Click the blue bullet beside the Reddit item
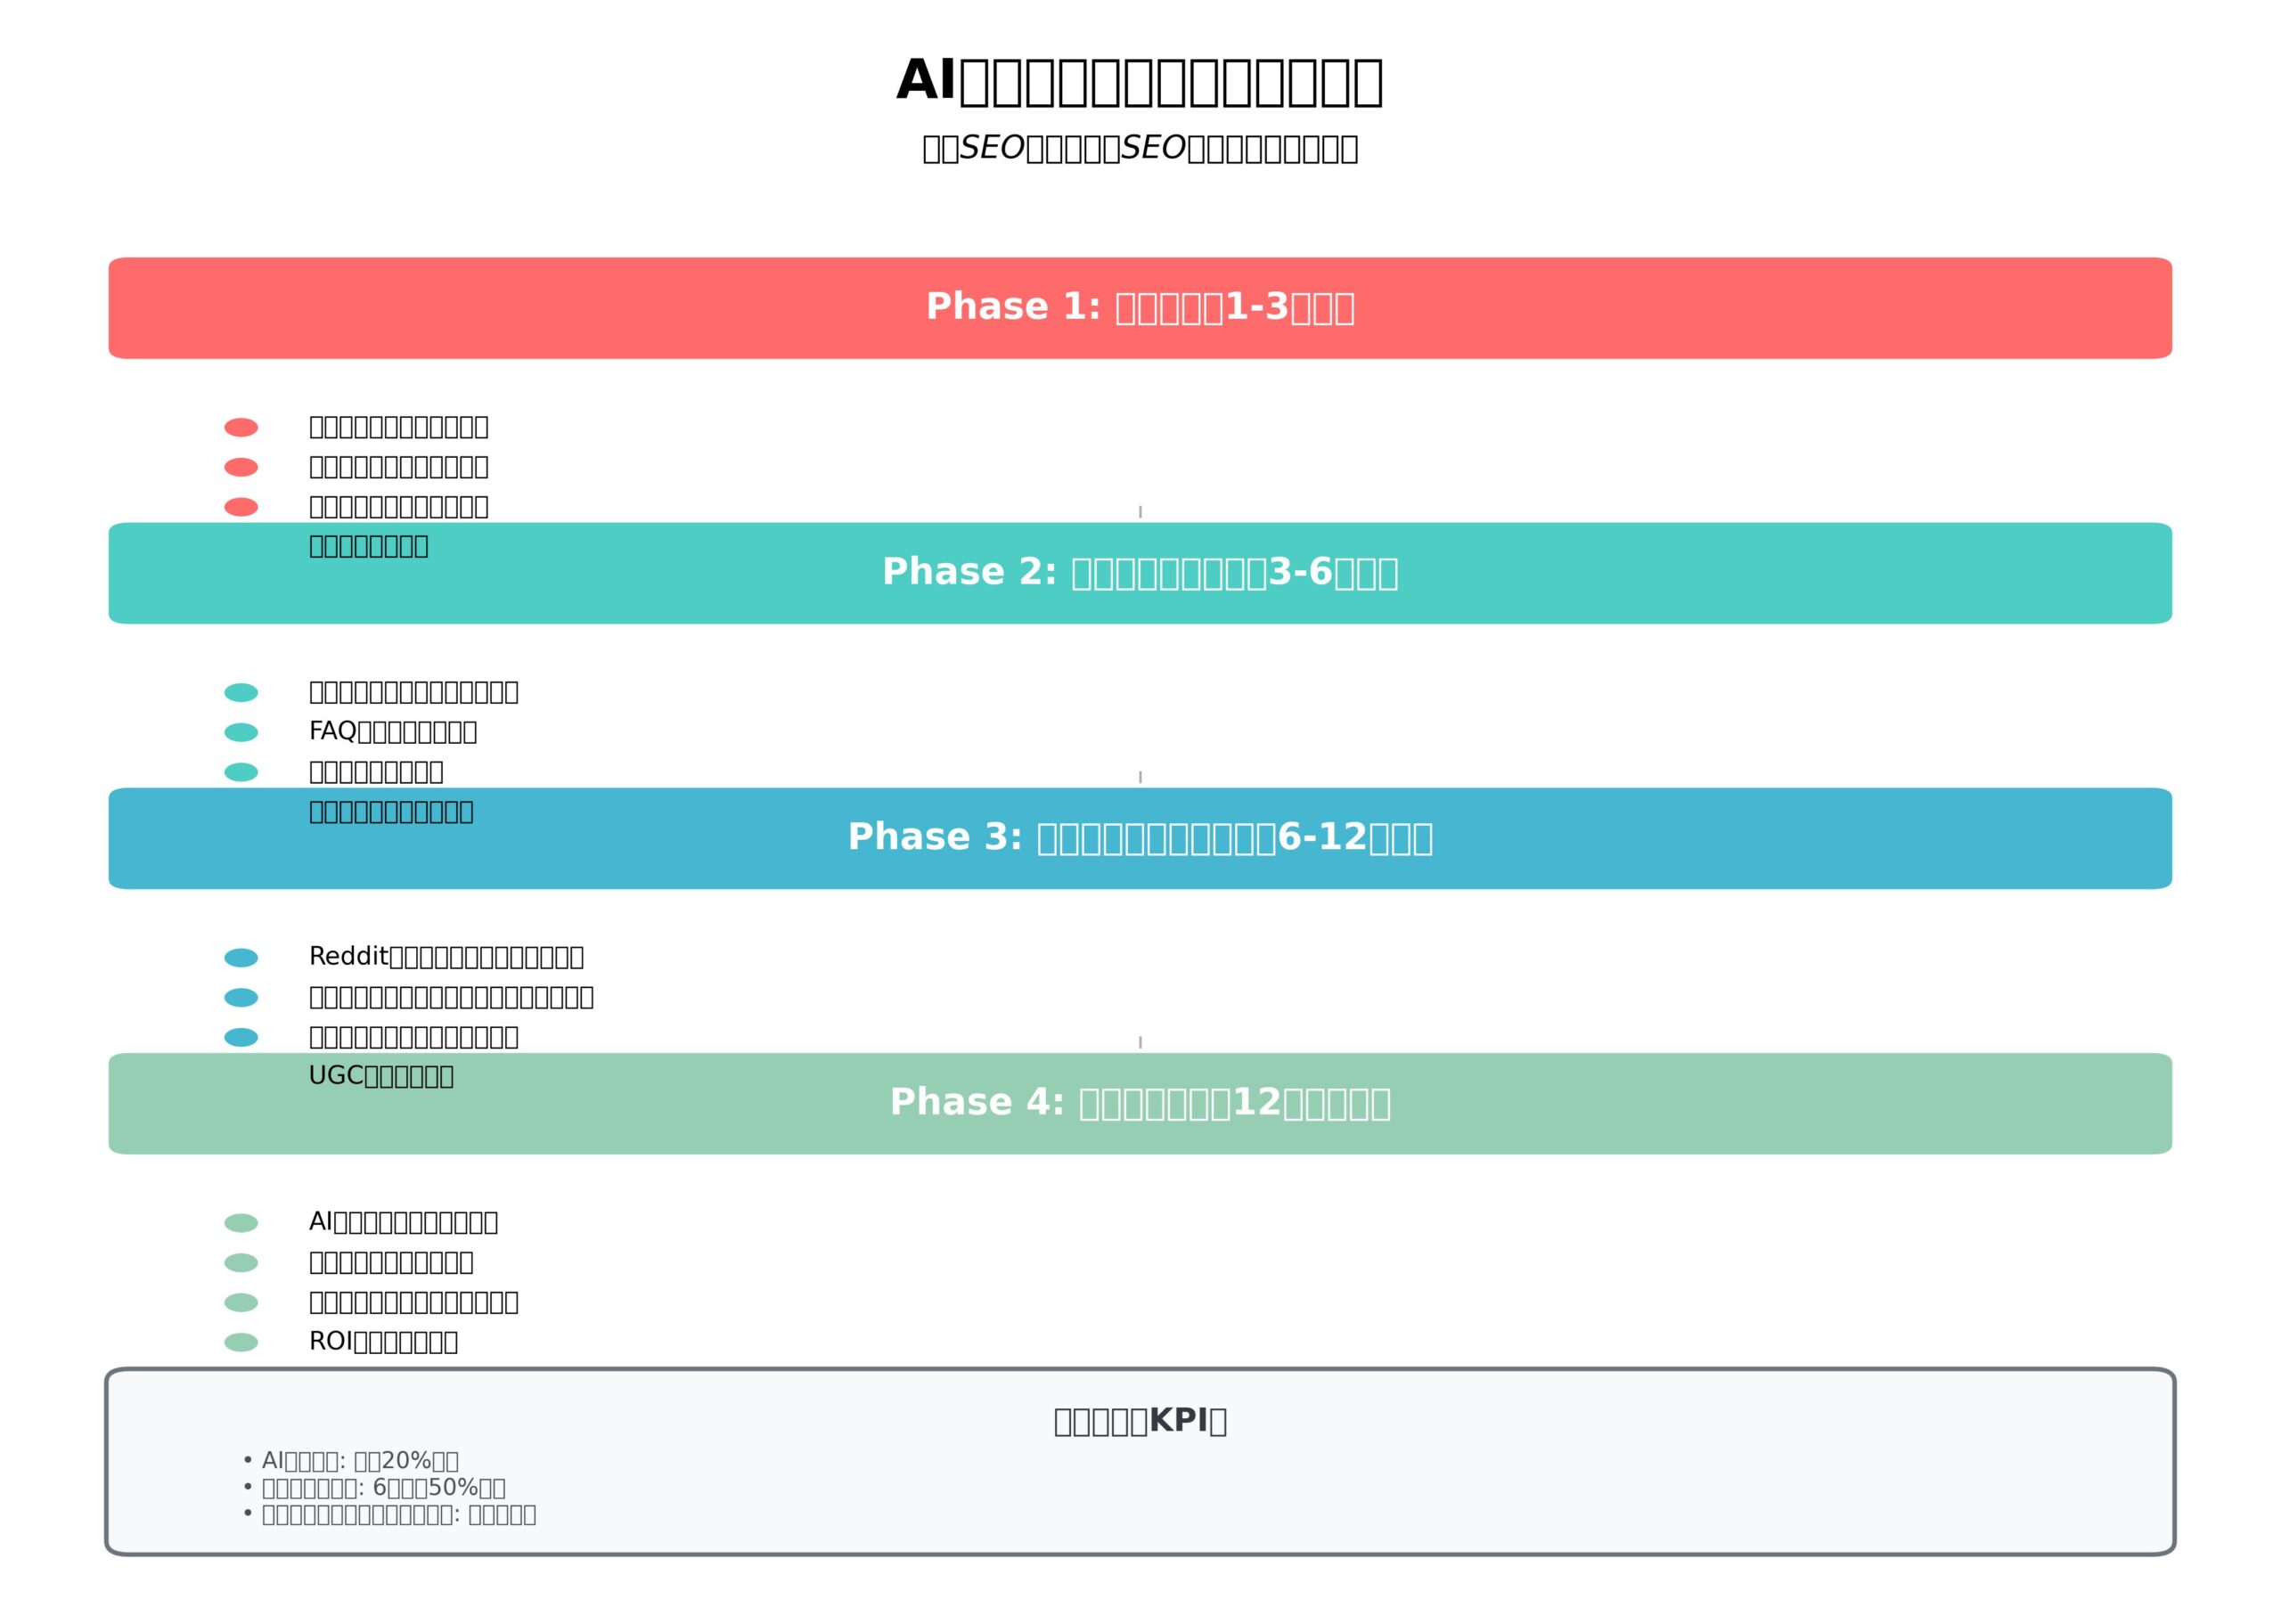 click(241, 958)
